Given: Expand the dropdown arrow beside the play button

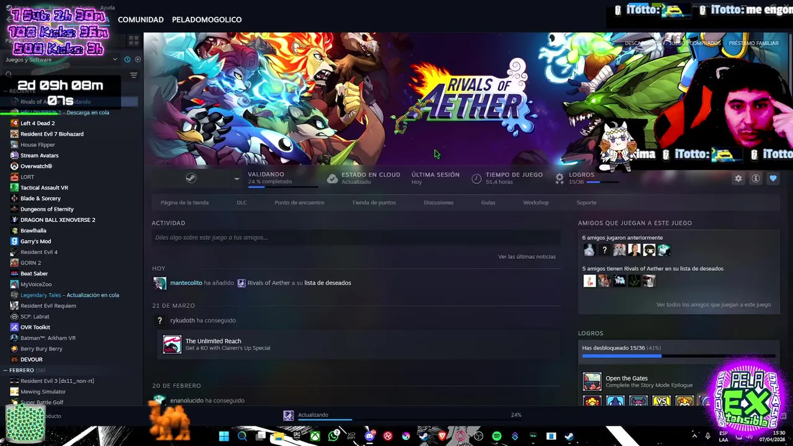Looking at the screenshot, I should (236, 178).
